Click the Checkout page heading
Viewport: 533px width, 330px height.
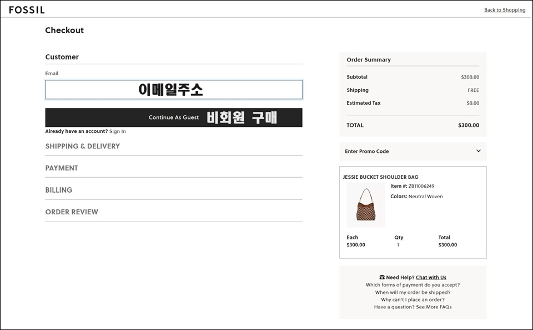(x=64, y=30)
